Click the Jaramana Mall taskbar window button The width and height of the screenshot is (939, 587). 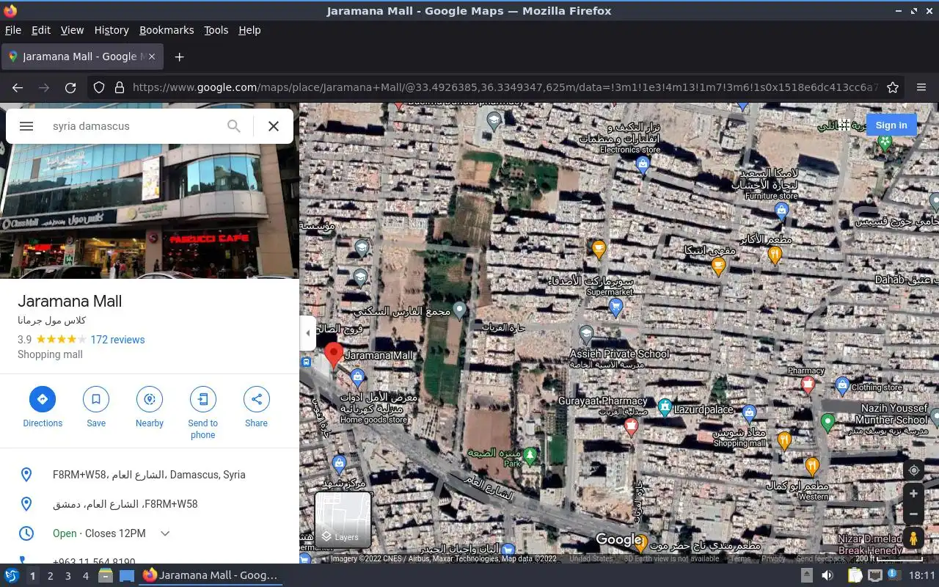click(211, 576)
